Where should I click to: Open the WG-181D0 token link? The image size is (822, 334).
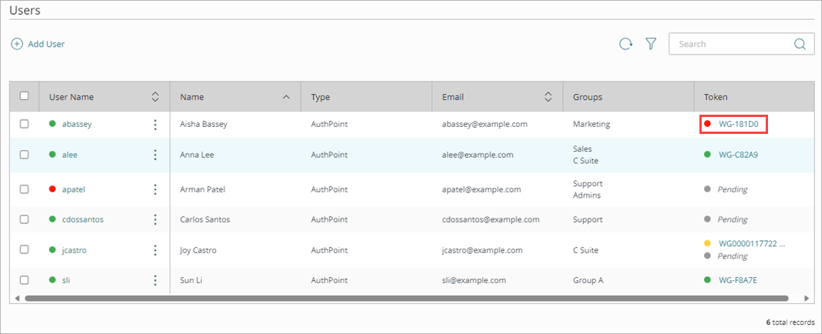coord(738,124)
